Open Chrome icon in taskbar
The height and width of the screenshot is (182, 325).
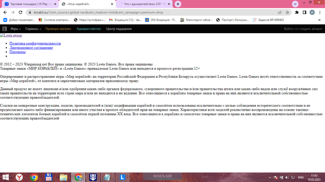pyautogui.click(x=34, y=177)
